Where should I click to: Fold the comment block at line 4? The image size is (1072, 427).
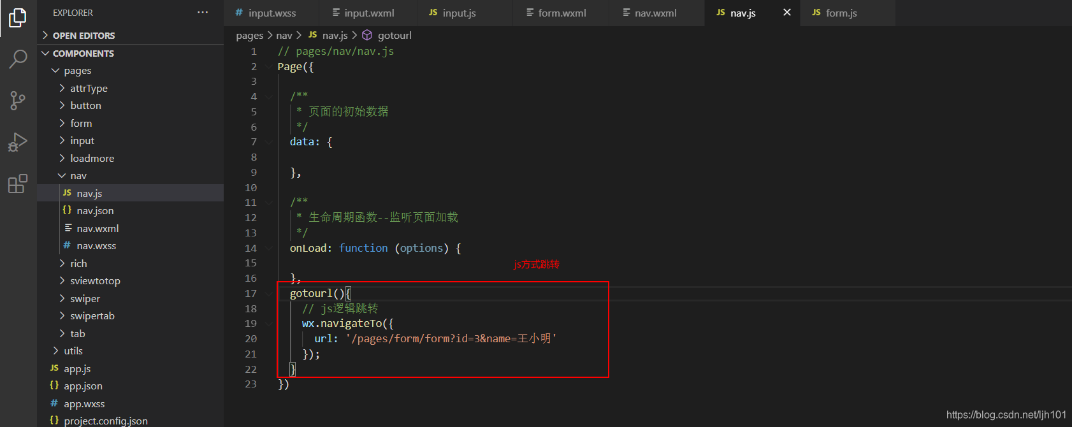[270, 97]
